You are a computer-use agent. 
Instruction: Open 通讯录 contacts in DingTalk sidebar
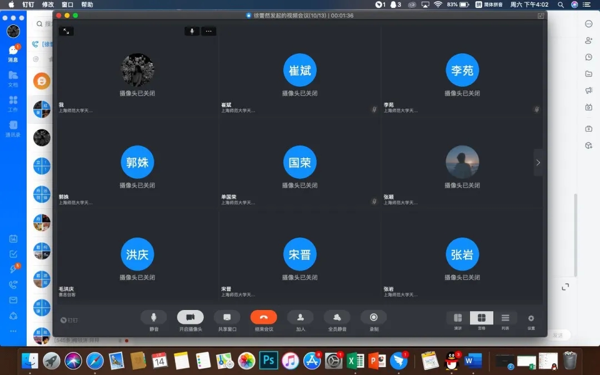tap(13, 128)
